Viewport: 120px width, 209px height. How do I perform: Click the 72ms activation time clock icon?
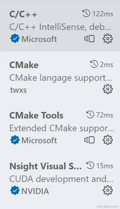[90, 115]
